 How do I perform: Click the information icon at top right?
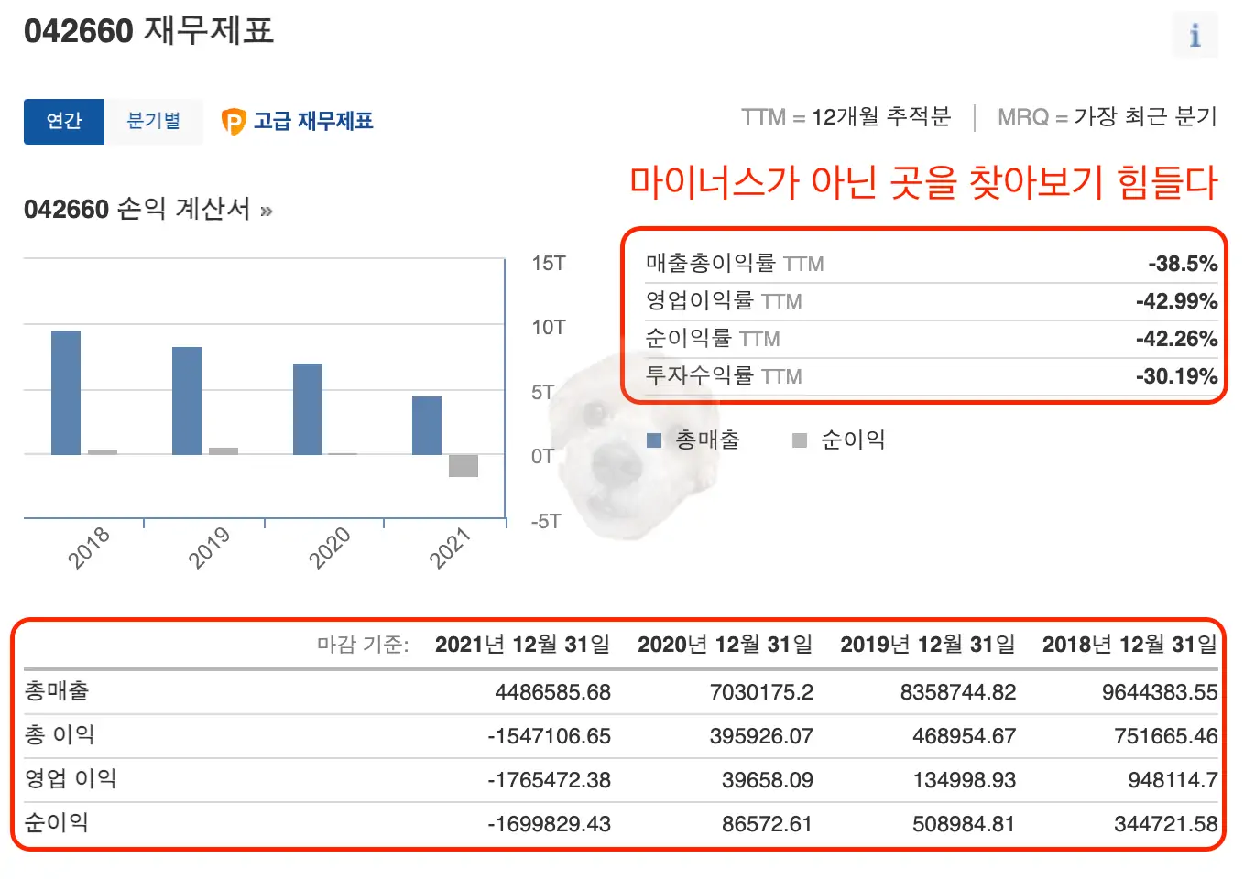1195,35
